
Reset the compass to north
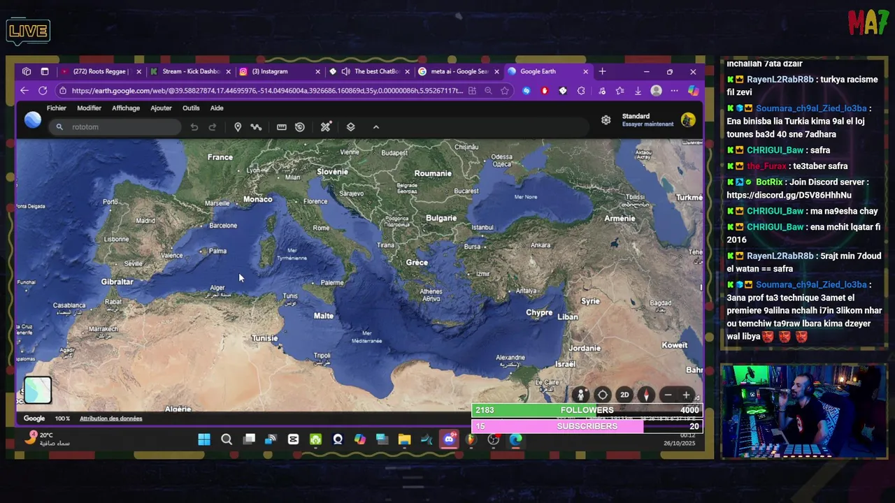(646, 395)
